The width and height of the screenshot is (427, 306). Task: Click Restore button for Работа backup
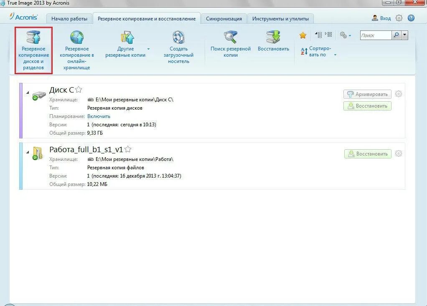pyautogui.click(x=368, y=154)
